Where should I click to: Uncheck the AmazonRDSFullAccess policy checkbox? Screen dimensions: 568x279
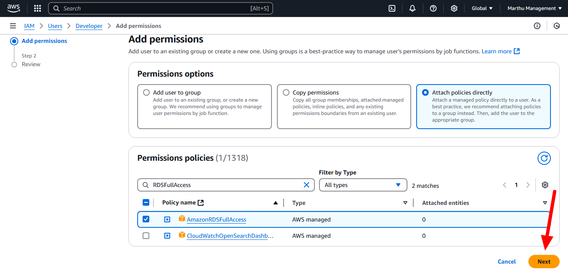[146, 219]
